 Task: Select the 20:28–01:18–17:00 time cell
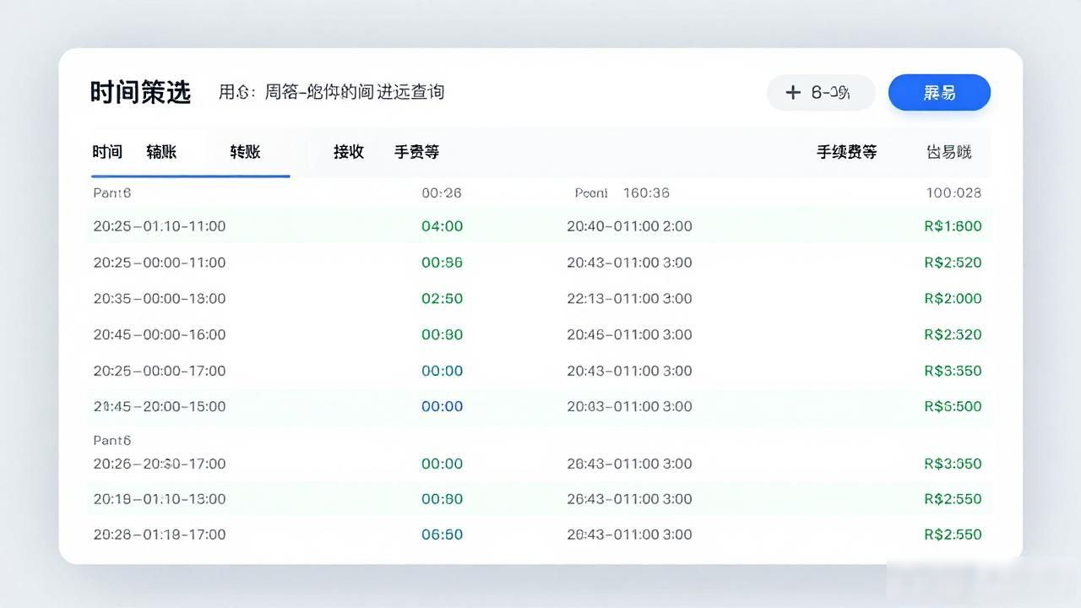click(160, 535)
